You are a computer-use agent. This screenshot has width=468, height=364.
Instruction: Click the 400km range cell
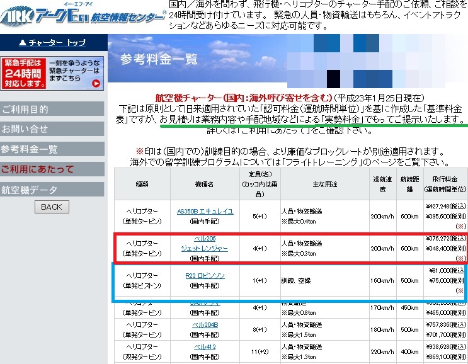pyautogui.click(x=410, y=352)
